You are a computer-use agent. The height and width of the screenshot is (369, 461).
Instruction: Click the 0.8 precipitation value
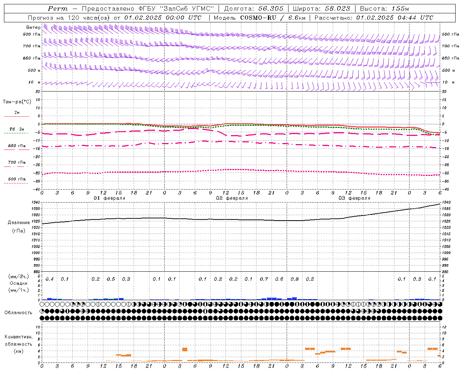(x=295, y=279)
